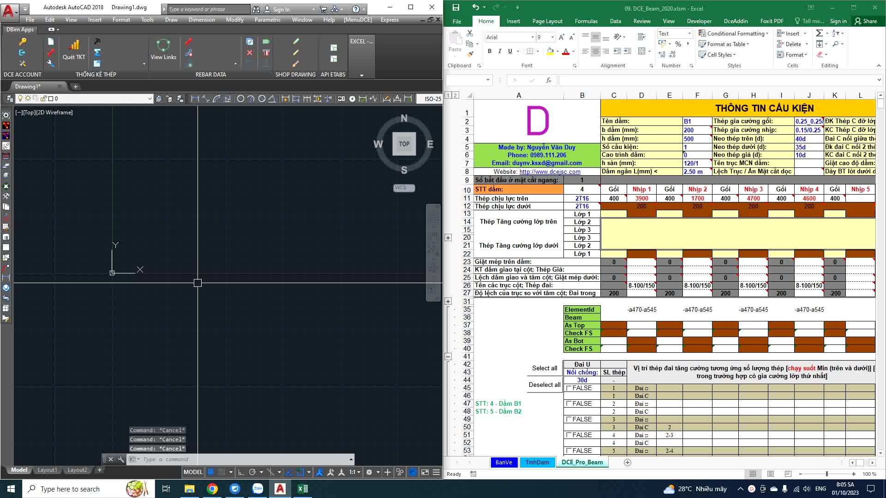Toggle the FALSE checkbox in row 47
Viewport: 886px width, 498px height.
tap(569, 404)
